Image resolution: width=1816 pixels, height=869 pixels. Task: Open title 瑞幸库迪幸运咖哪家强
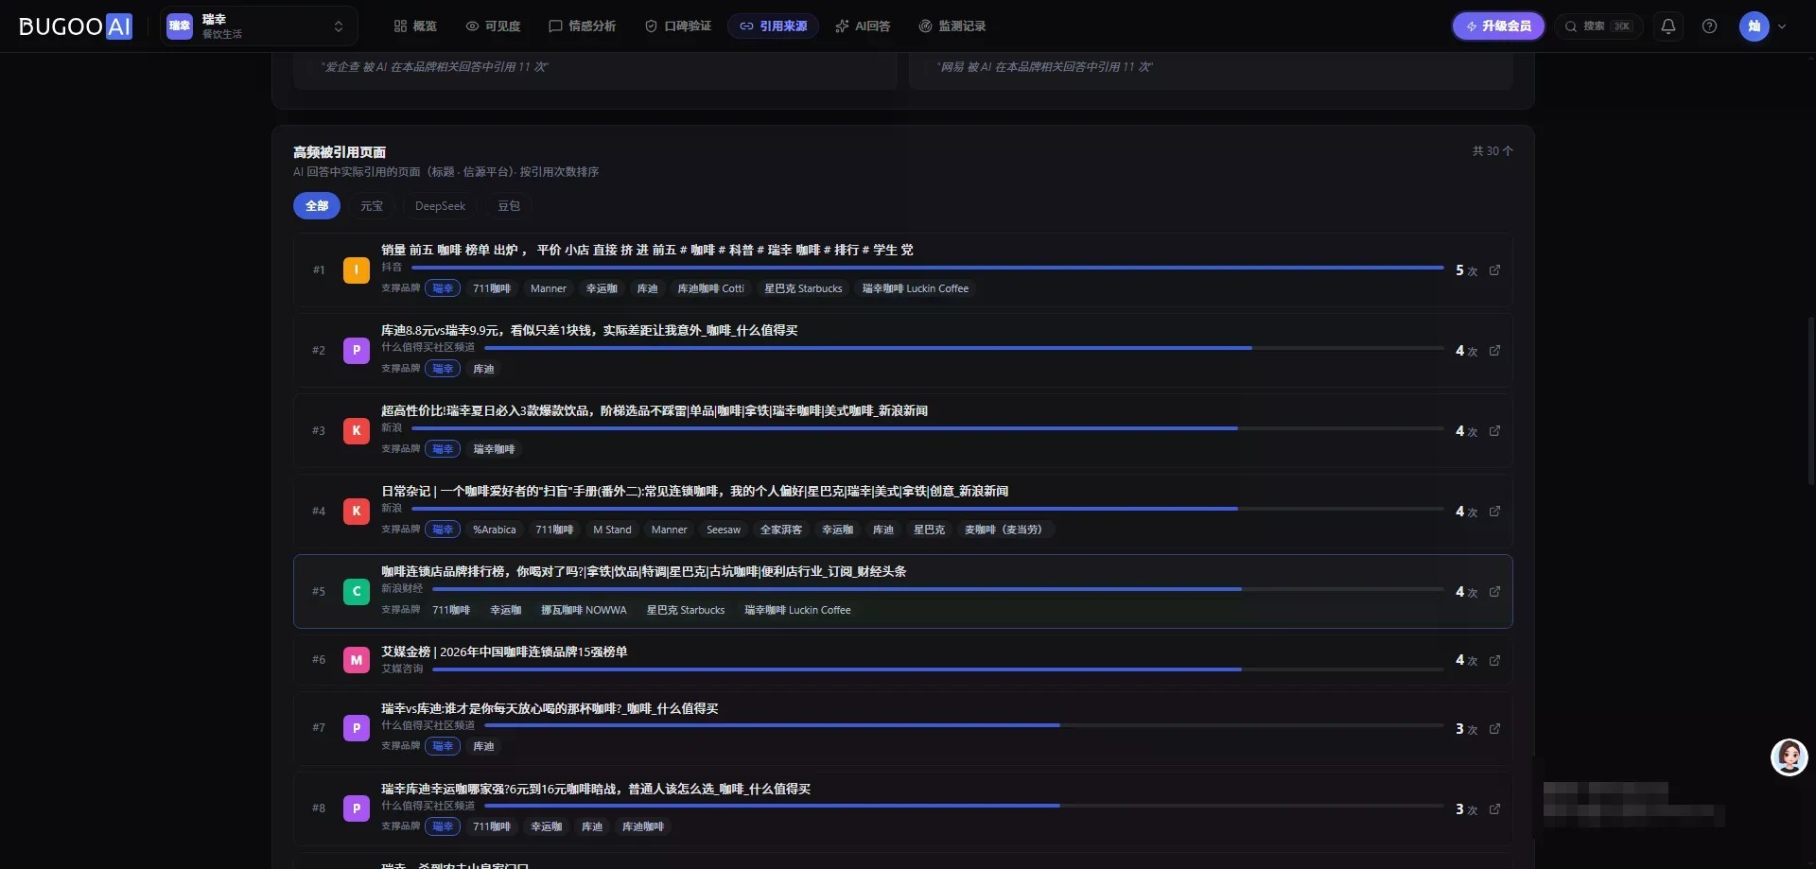pos(596,789)
